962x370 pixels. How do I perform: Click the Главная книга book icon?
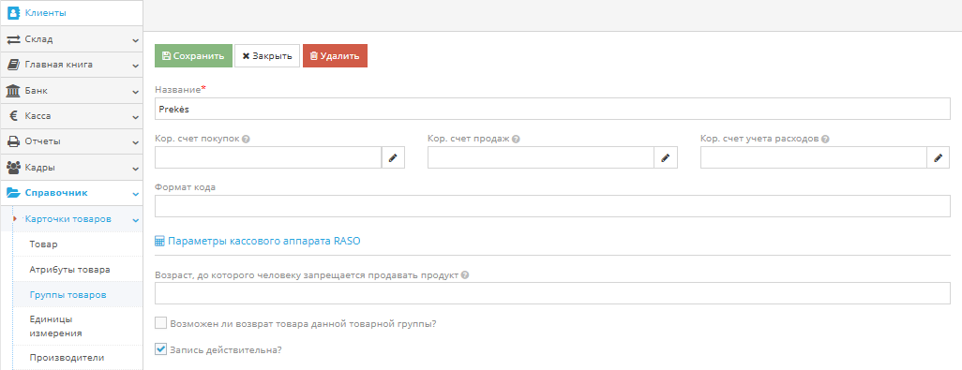click(x=13, y=65)
